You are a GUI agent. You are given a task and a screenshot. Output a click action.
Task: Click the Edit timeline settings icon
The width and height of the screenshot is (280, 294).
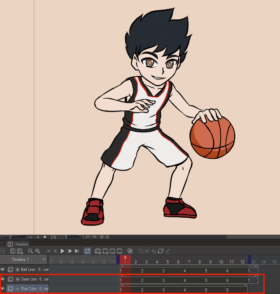pos(12,251)
